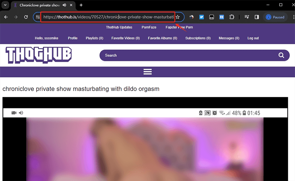Open the media control music-note icon
Screen dimensions: 295x181
247,17
